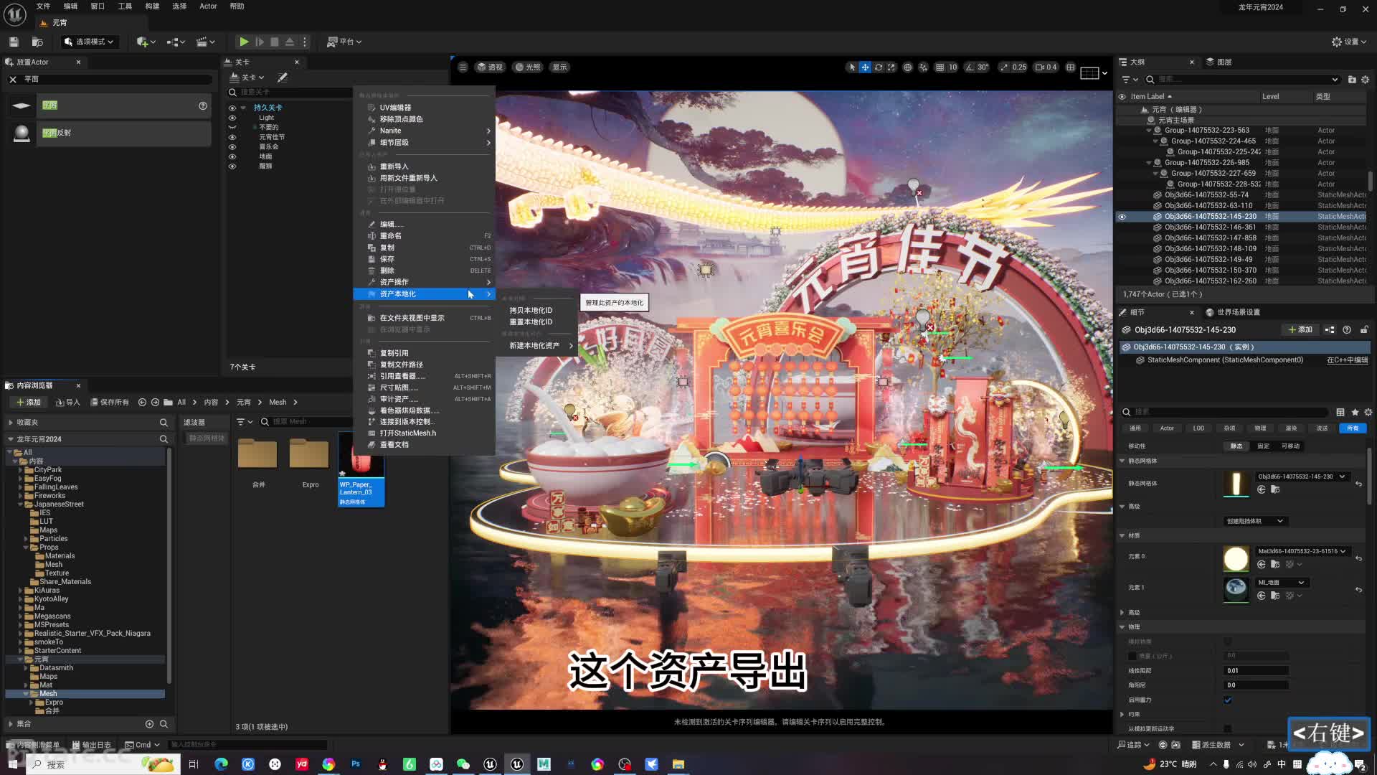This screenshot has height=775, width=1377.
Task: Toggle scale snapping icon next to 0.25
Action: tap(1003, 67)
